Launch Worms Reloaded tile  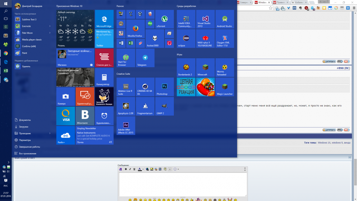coord(225,67)
